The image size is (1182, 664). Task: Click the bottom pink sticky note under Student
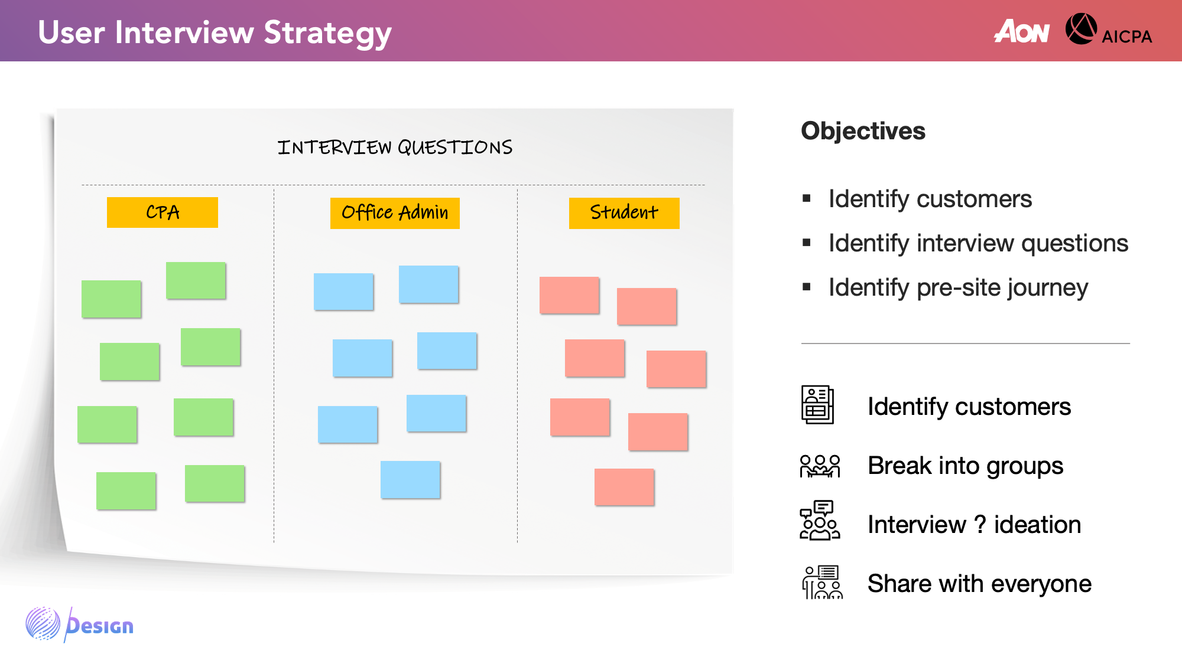624,487
